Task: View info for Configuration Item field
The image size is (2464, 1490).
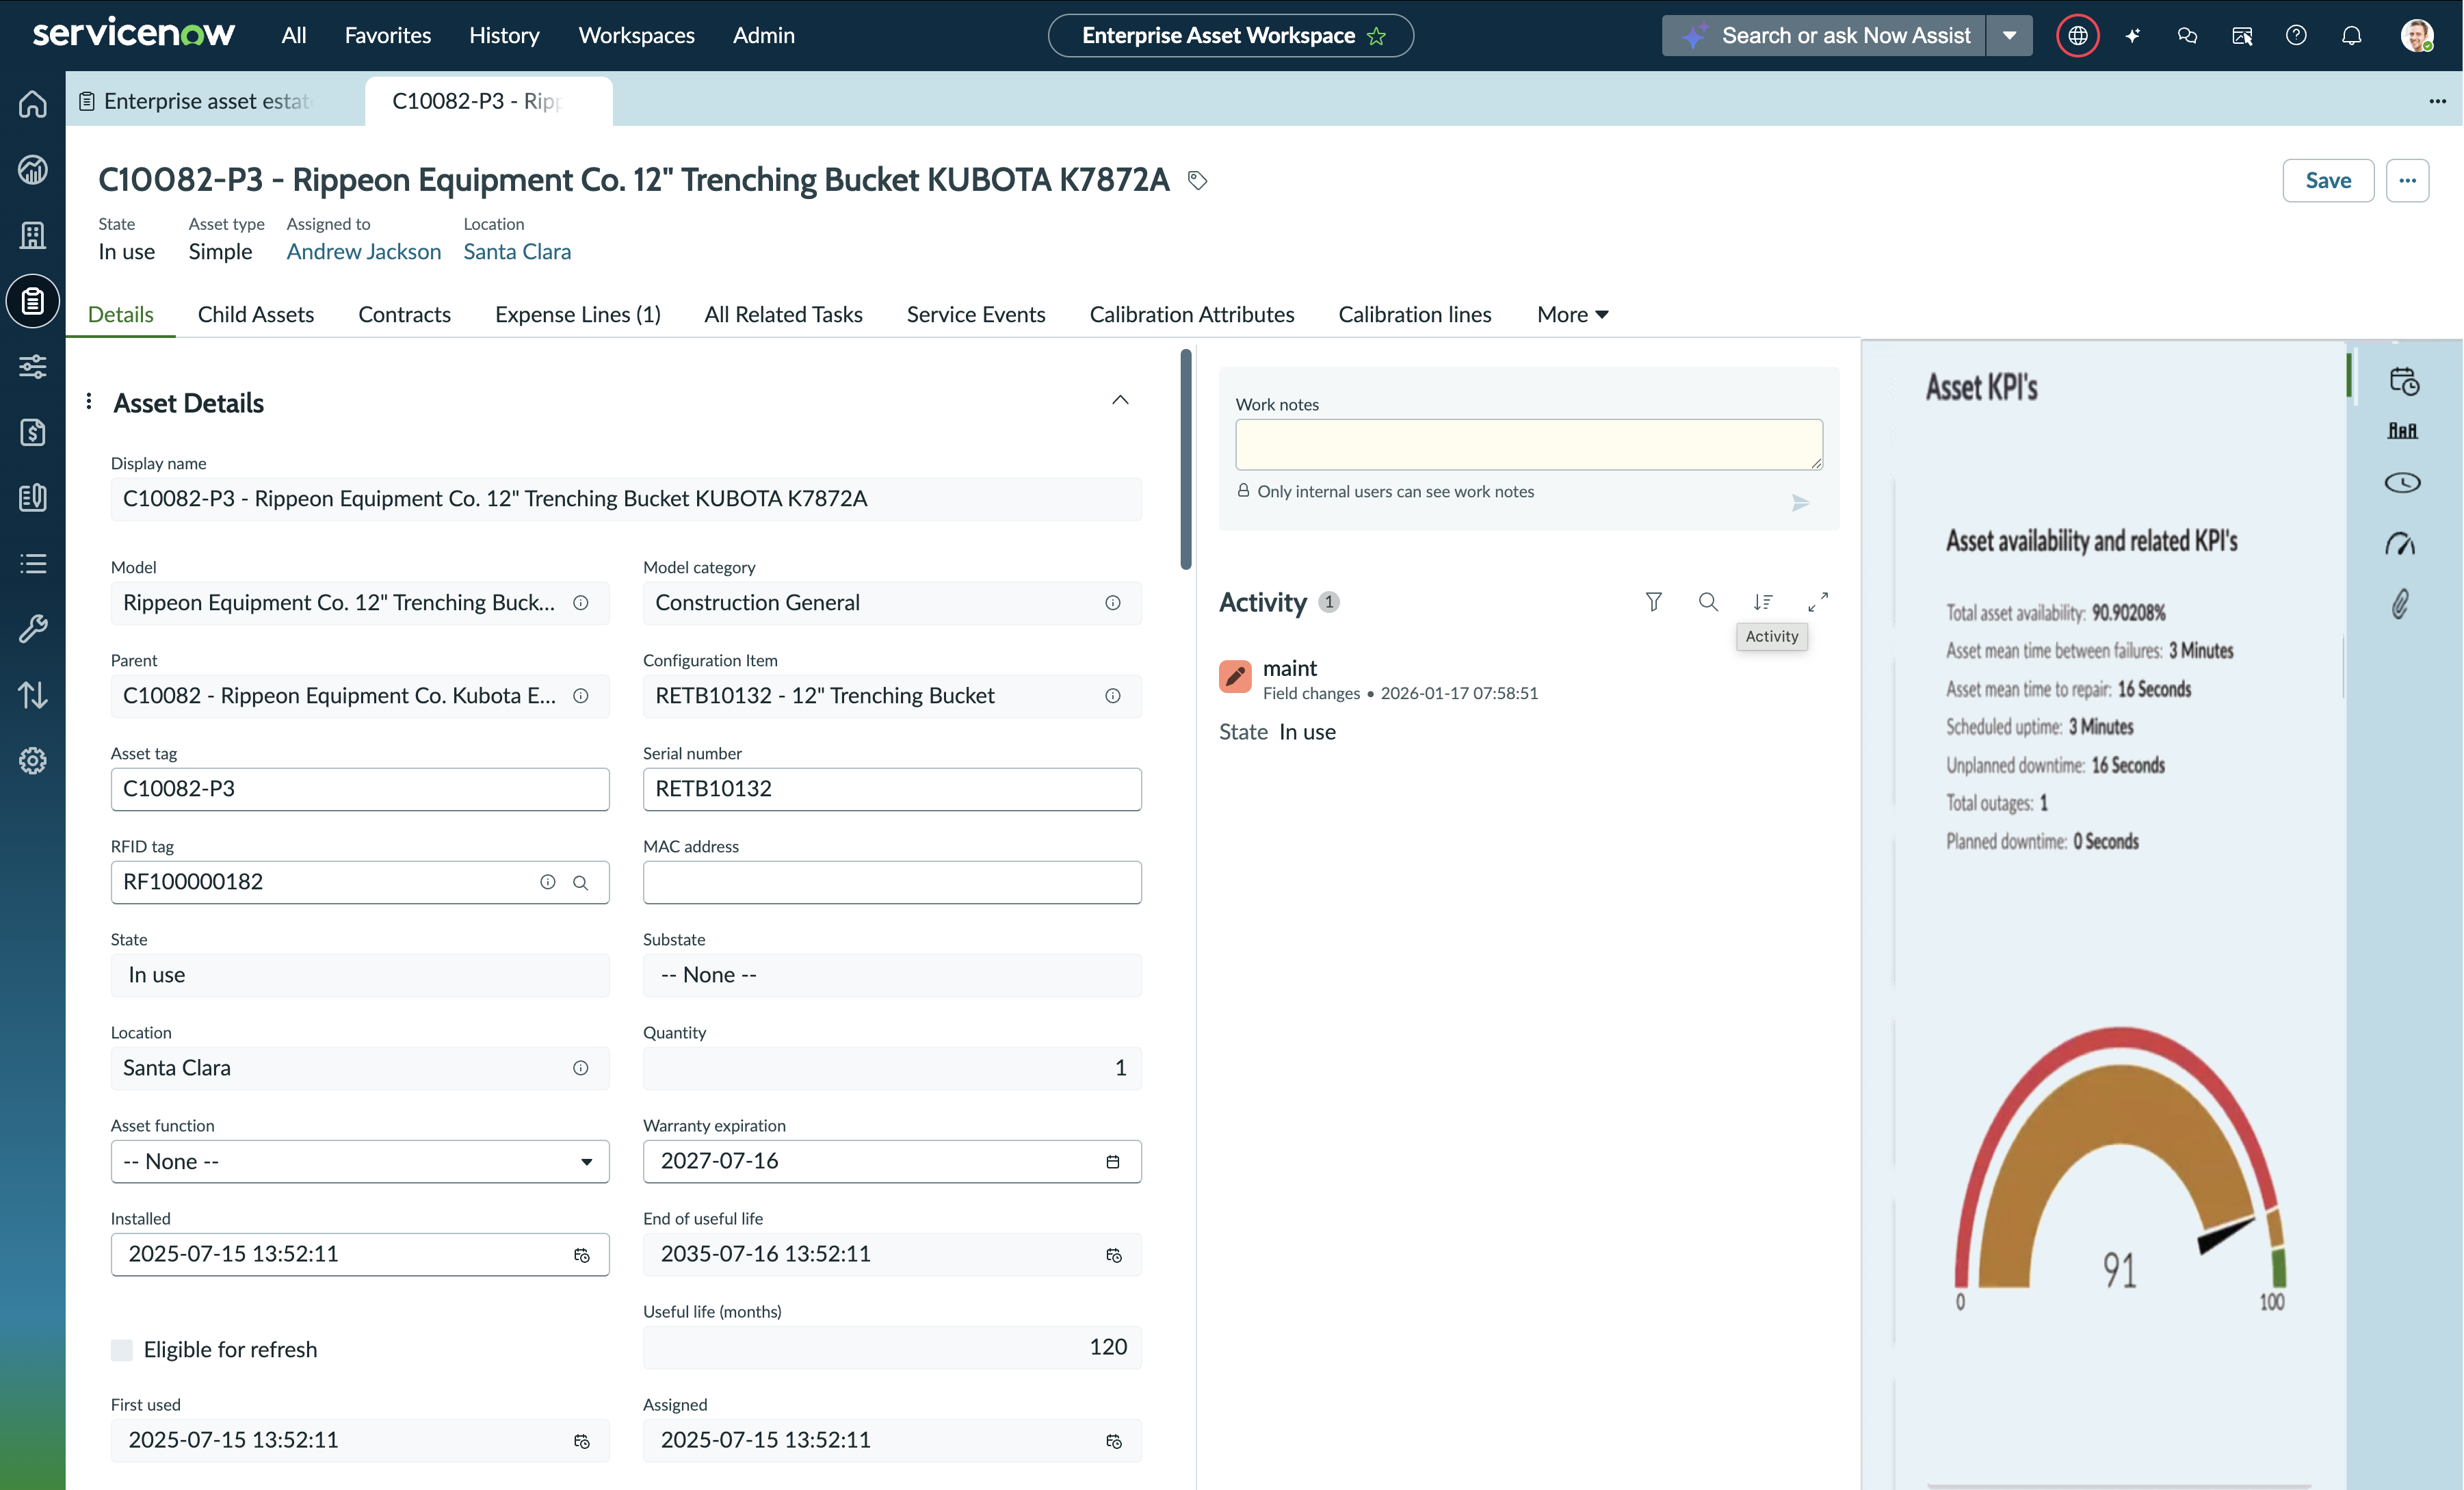Action: 1113,696
